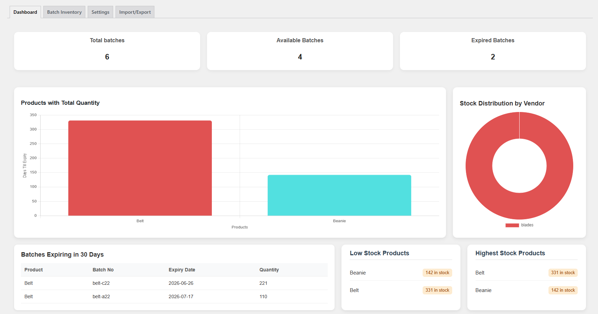Click the Products x-axis title

(x=240, y=227)
